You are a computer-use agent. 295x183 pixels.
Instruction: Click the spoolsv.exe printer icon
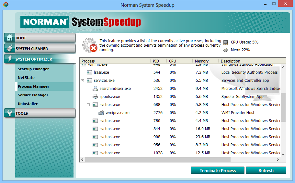pyautogui.click(x=95, y=97)
